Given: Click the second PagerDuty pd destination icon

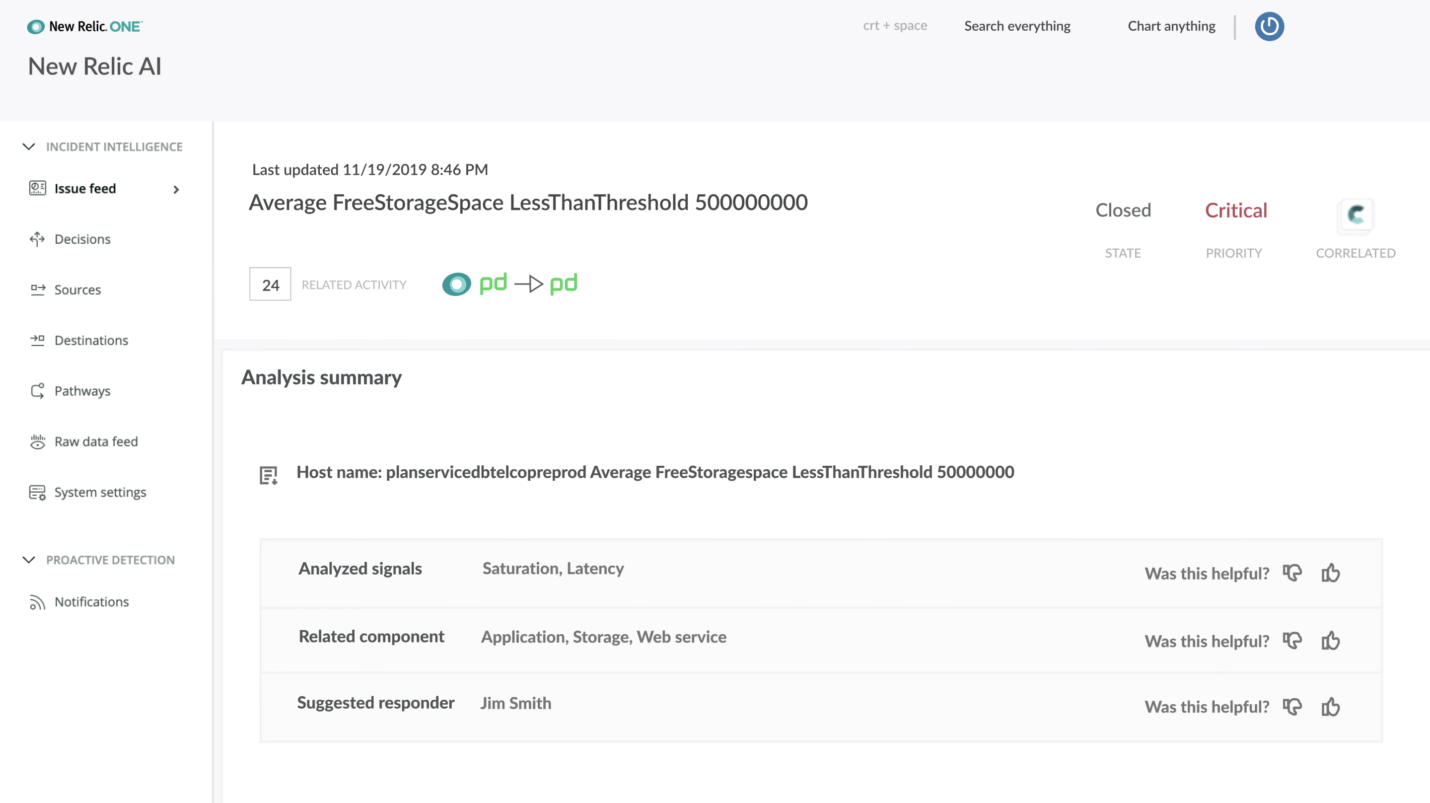Looking at the screenshot, I should 564,284.
